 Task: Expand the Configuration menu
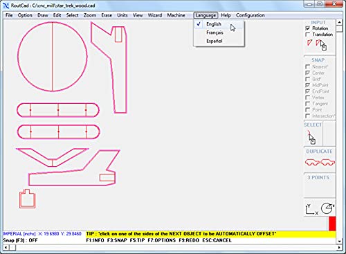click(250, 15)
